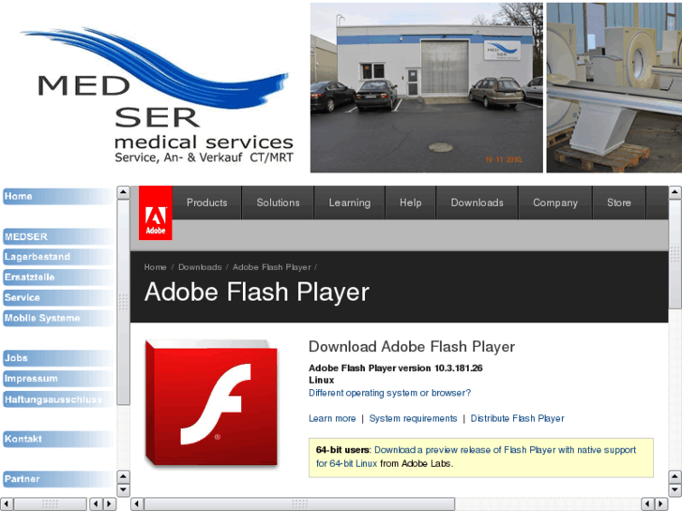Screen dimensions: 682x511
Task: Open the MEDSER sidebar entry
Action: pyautogui.click(x=58, y=236)
